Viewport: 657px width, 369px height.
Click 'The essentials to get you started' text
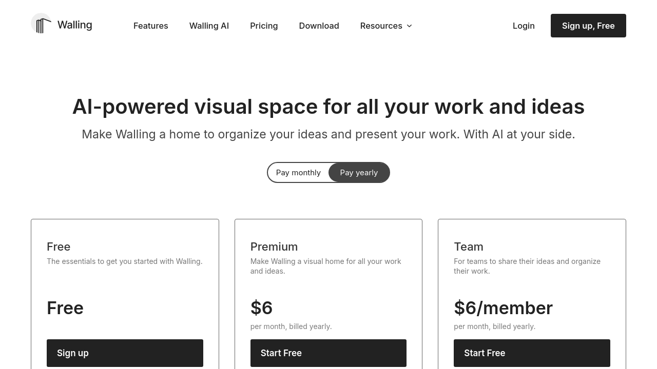(x=125, y=261)
